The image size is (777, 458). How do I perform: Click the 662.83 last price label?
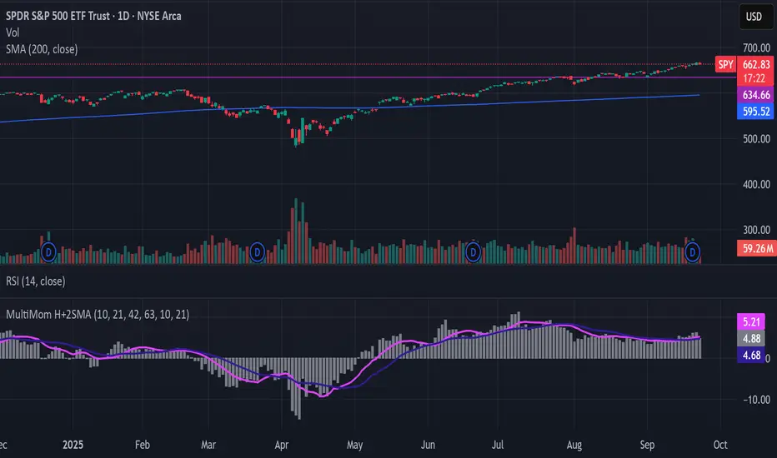coord(755,64)
